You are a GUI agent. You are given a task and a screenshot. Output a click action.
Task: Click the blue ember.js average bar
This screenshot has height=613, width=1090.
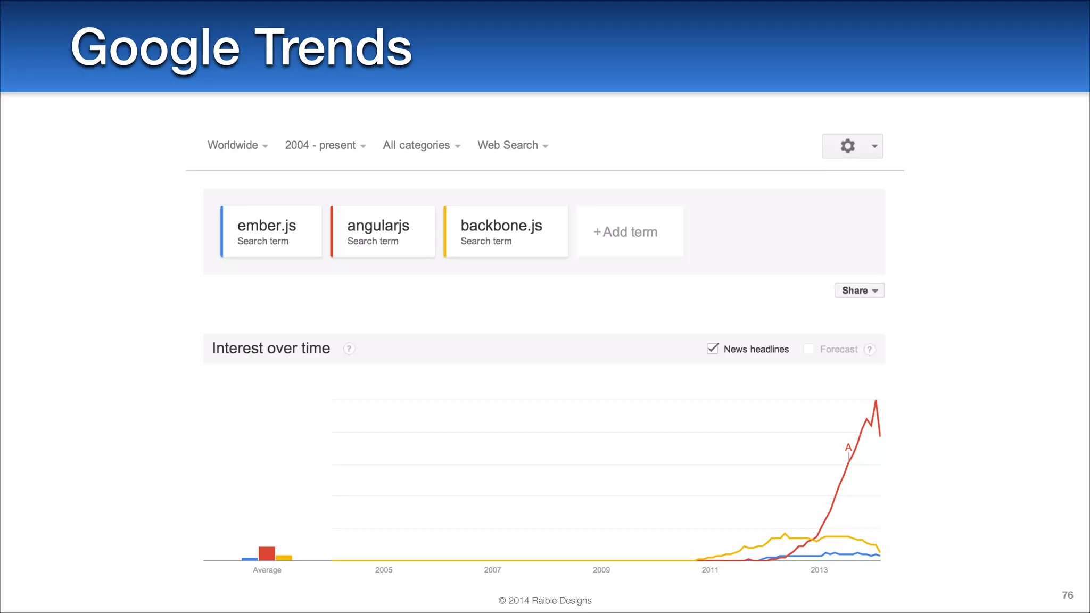[250, 559]
